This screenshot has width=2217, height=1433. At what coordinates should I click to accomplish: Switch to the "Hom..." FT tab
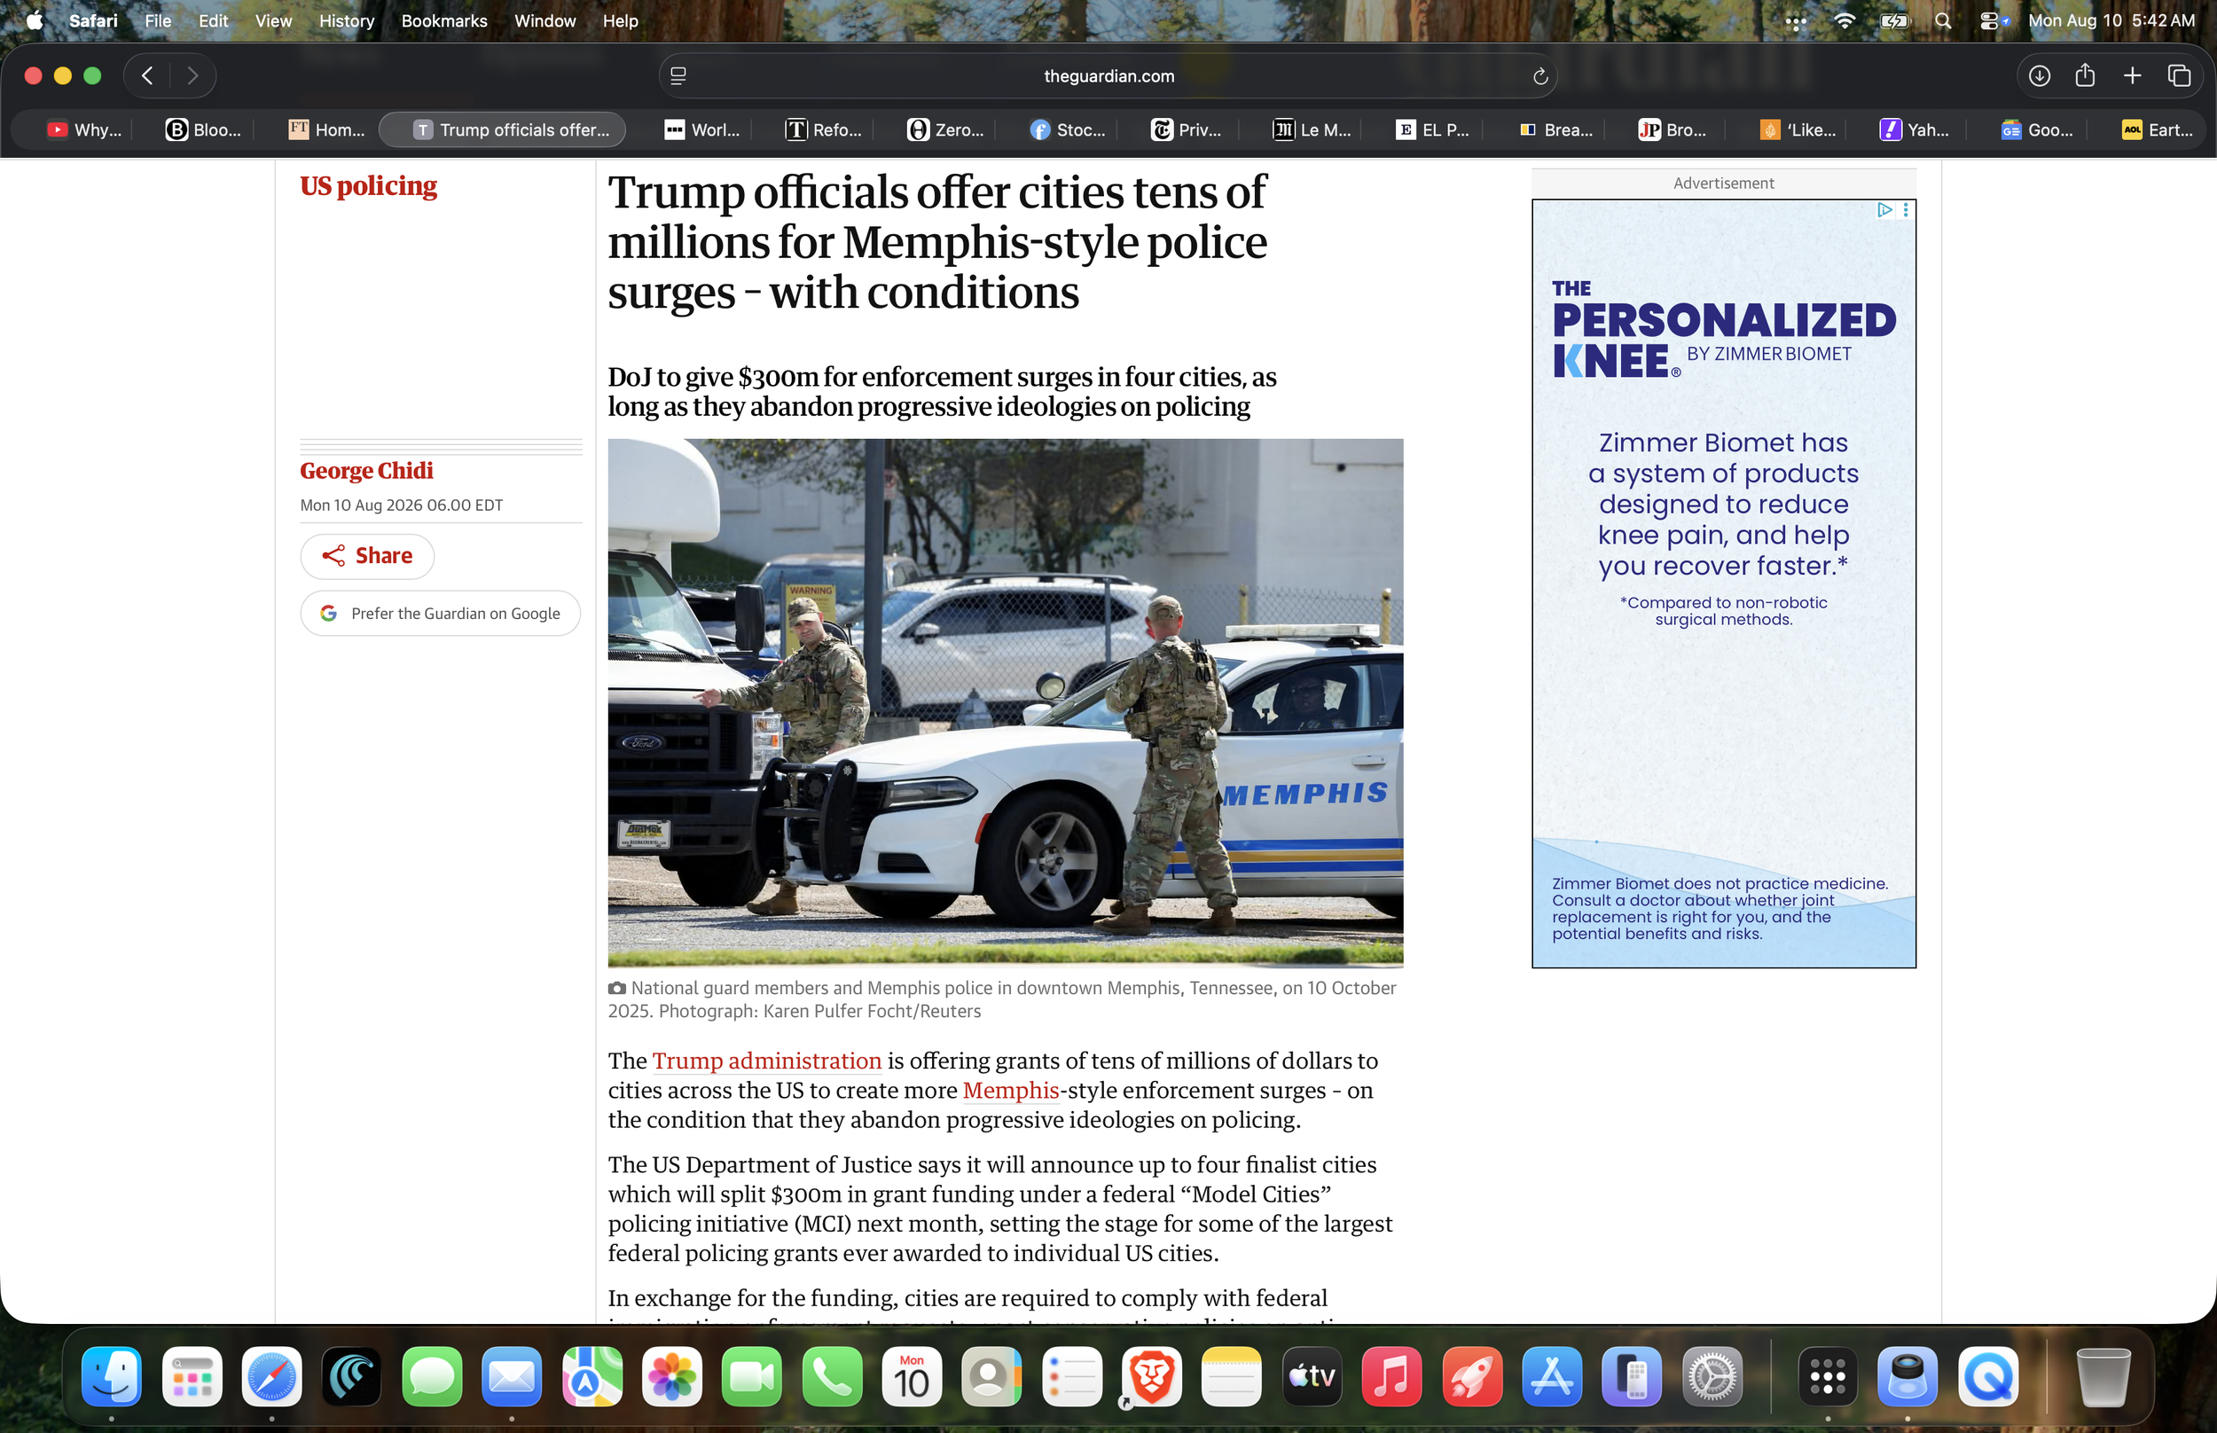click(325, 130)
